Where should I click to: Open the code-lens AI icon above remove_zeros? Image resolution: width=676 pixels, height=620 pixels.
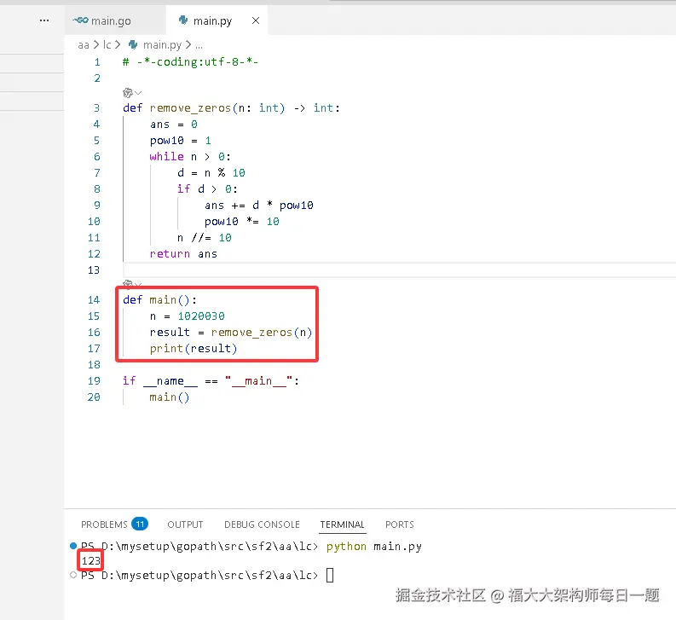pos(128,93)
